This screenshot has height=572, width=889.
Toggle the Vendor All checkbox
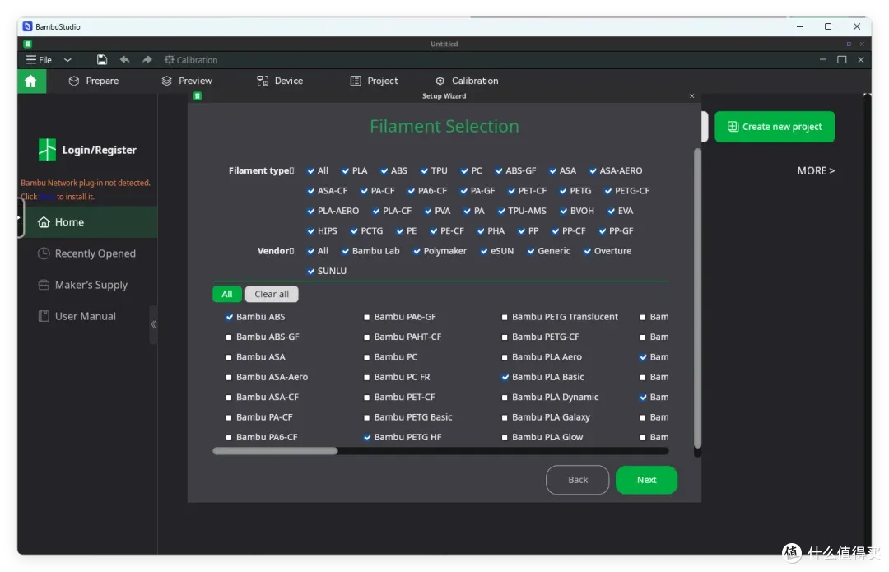(310, 251)
